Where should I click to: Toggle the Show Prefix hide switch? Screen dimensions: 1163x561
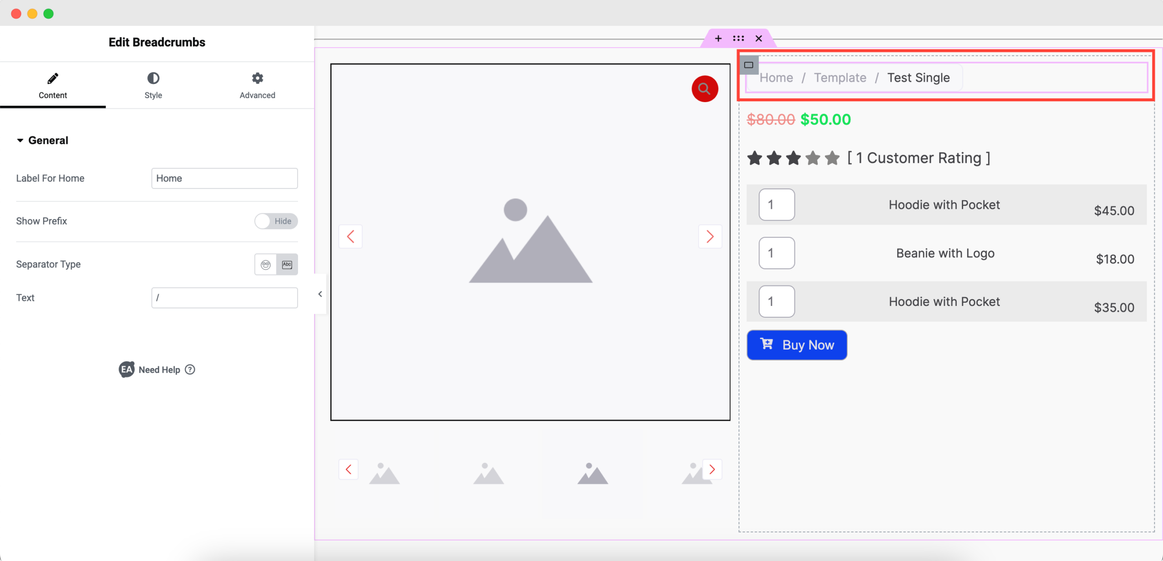pos(275,221)
